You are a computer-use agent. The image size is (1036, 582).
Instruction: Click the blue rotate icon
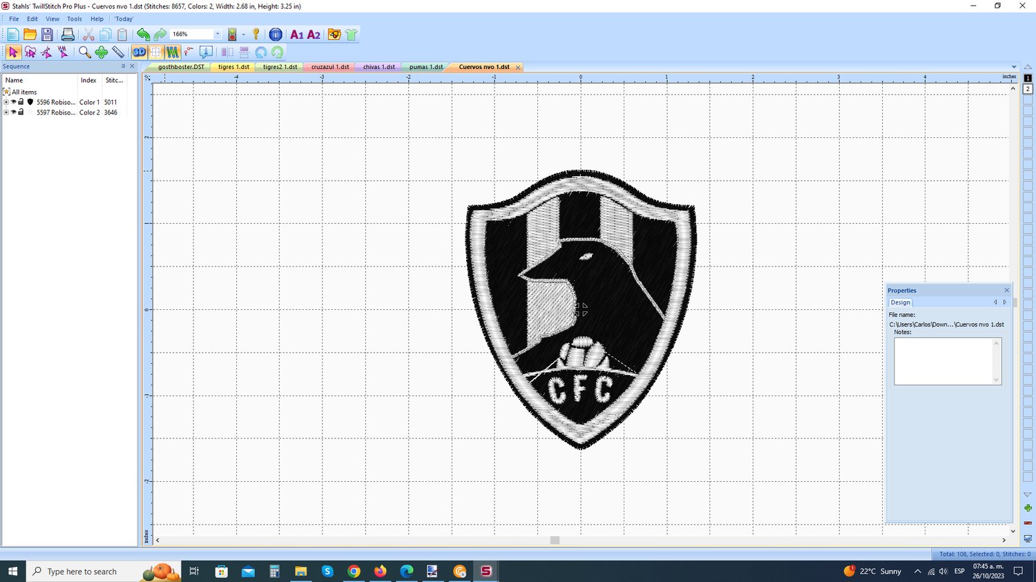click(261, 52)
